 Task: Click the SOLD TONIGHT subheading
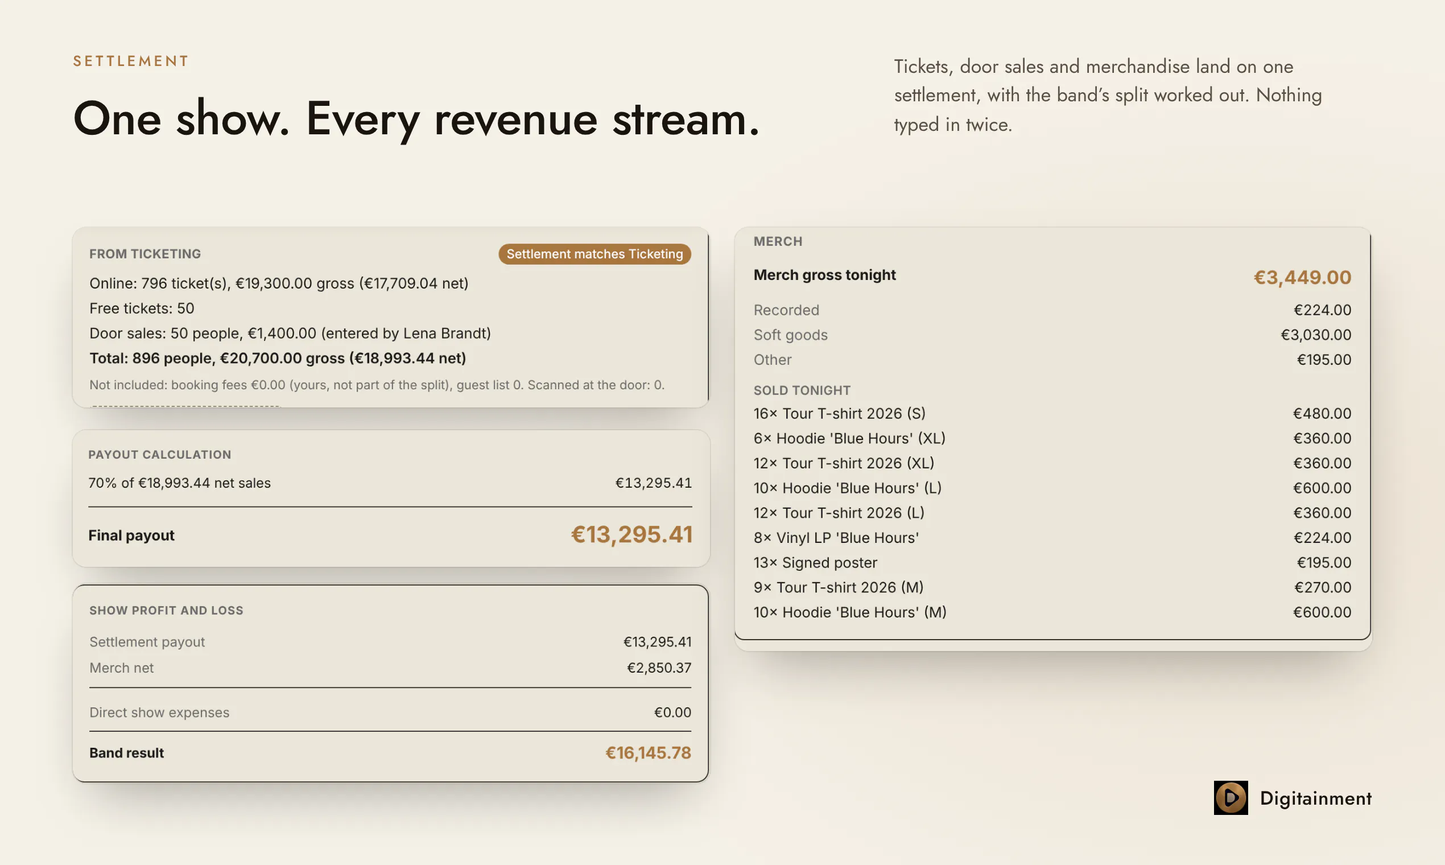802,390
